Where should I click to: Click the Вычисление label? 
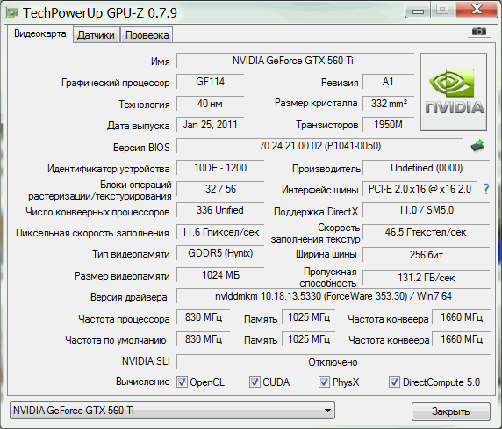143,382
